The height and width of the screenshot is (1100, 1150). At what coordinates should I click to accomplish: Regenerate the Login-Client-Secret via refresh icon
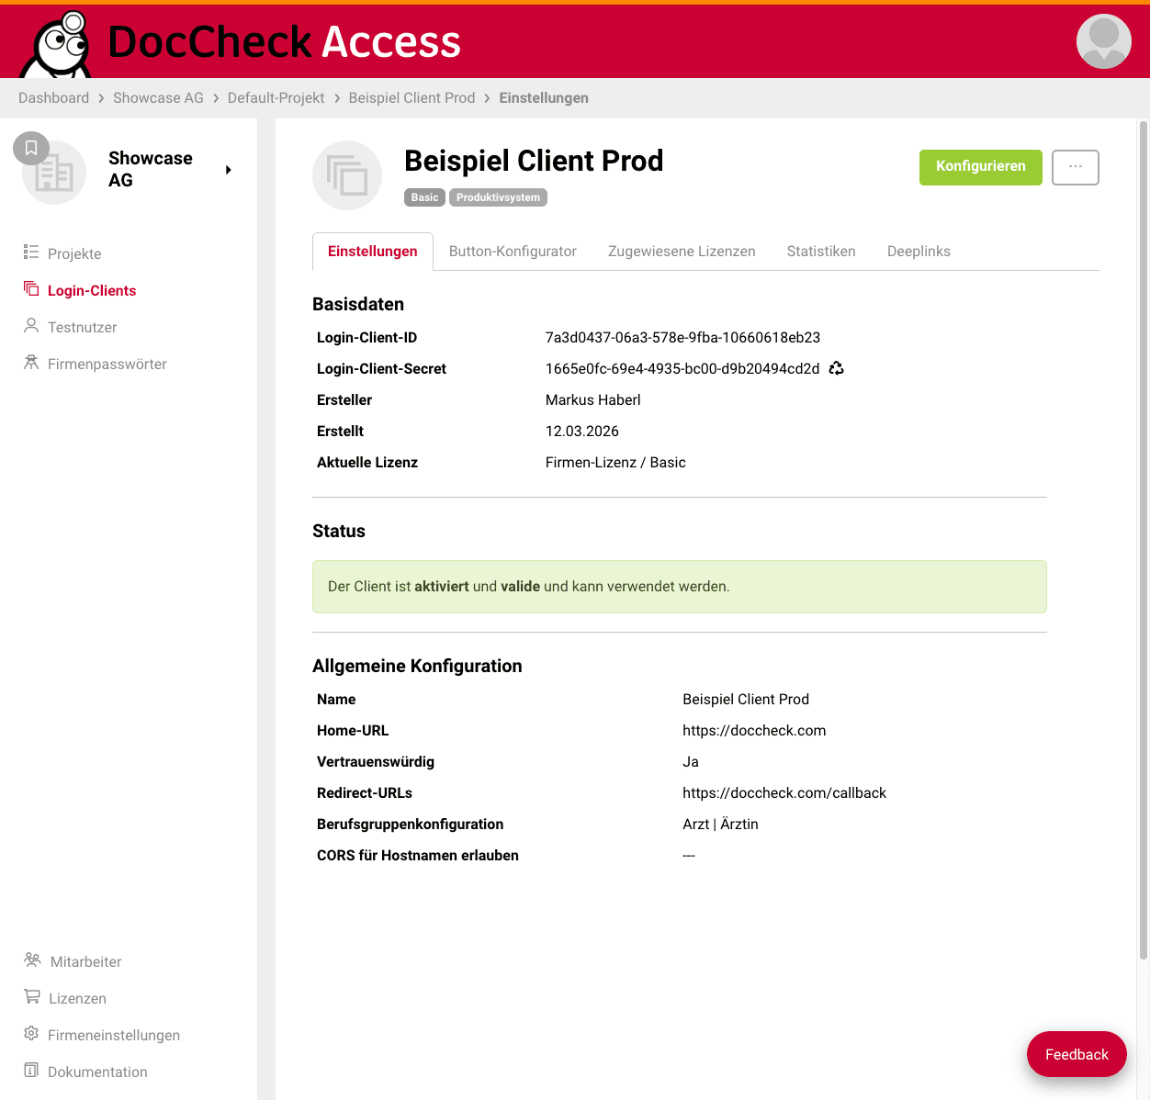[836, 368]
